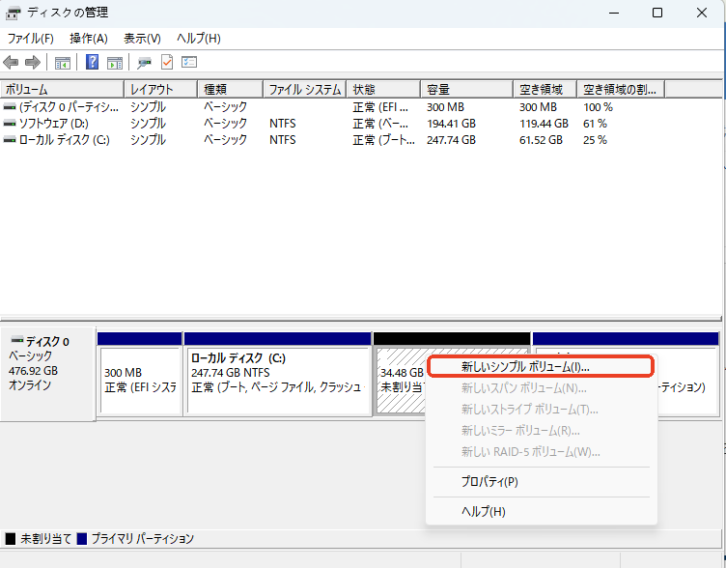
Task: Click the black 未割り当て legend swatch
Action: point(11,538)
